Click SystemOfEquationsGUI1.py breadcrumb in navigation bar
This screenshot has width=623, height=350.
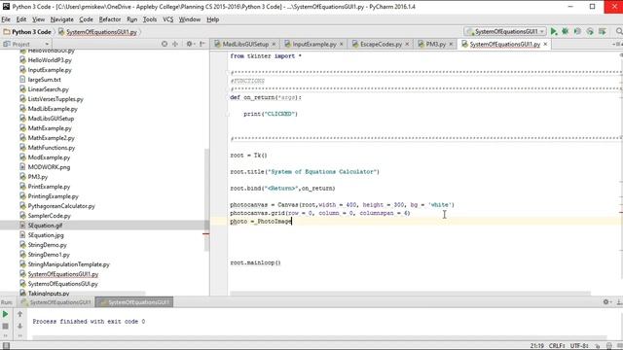tap(97, 32)
